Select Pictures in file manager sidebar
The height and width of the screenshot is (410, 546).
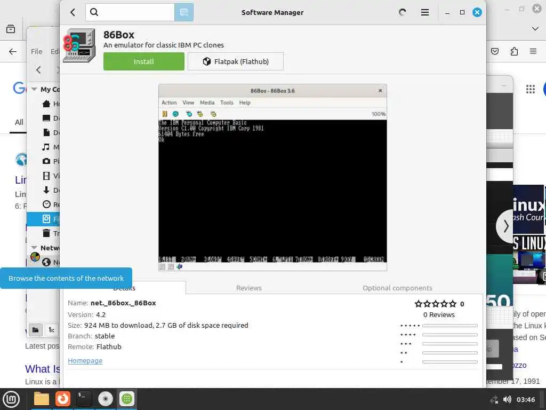[46, 161]
